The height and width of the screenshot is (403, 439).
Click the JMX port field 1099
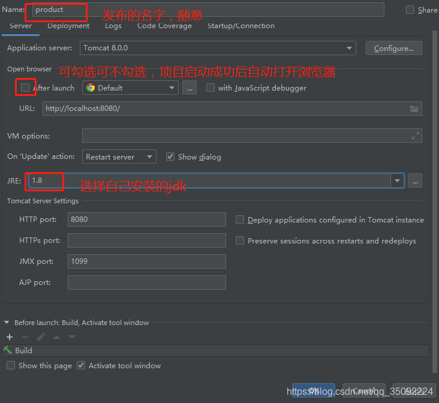[147, 261]
